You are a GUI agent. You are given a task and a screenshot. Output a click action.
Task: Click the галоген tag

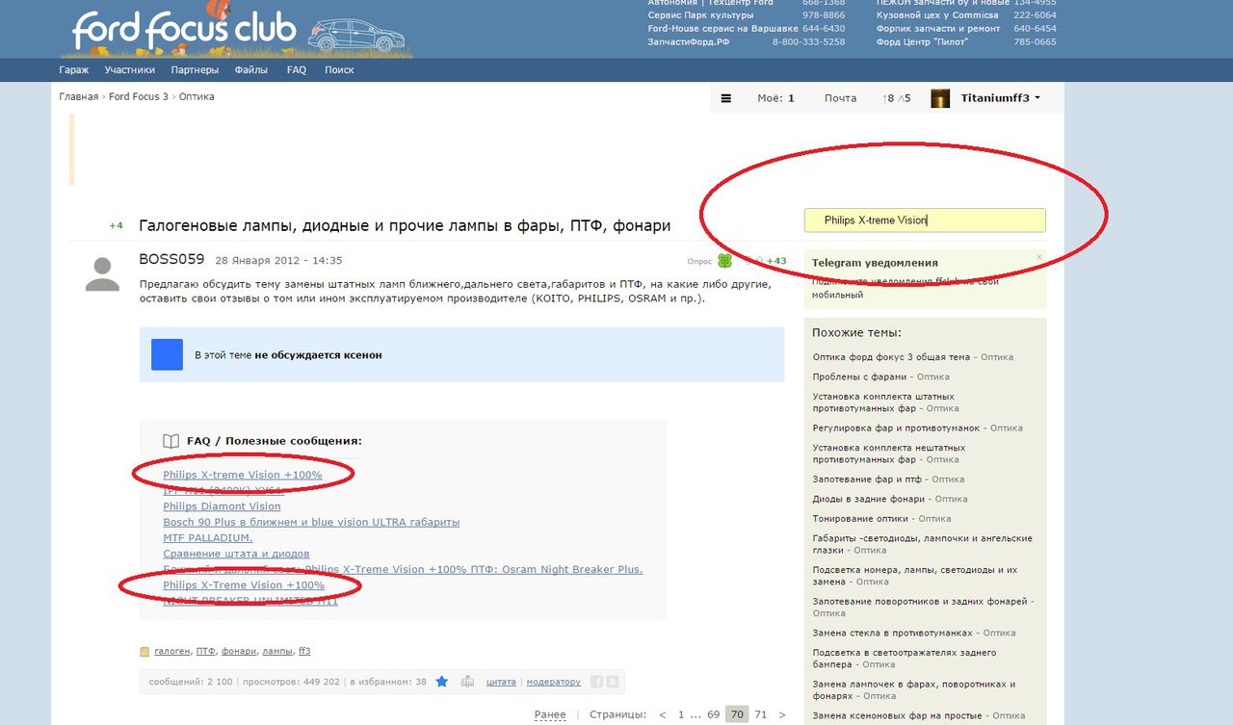pos(172,652)
